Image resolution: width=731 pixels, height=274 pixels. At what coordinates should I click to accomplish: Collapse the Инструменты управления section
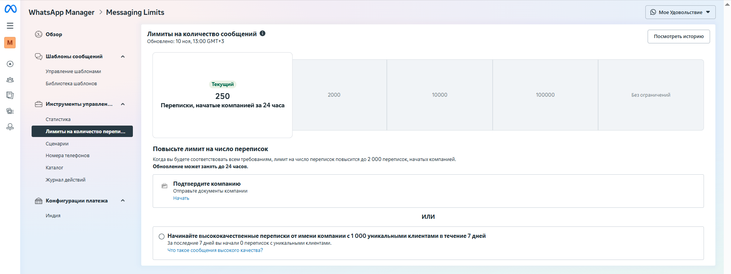(123, 104)
